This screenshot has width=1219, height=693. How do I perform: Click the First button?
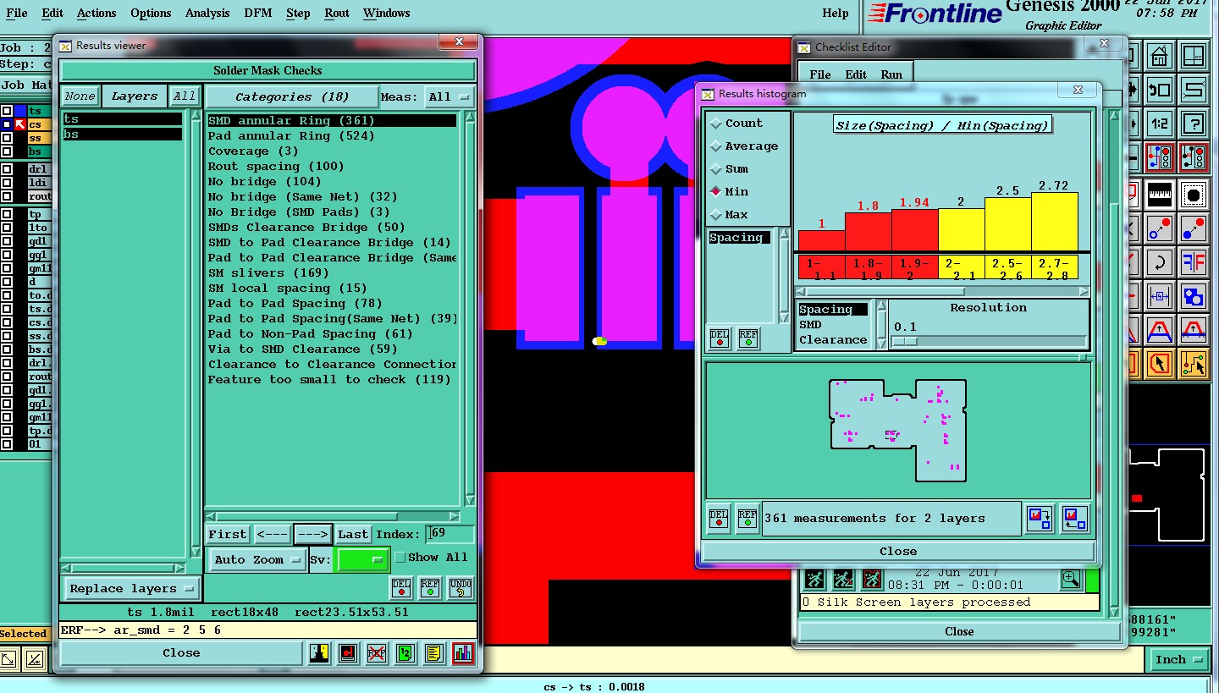(x=228, y=534)
